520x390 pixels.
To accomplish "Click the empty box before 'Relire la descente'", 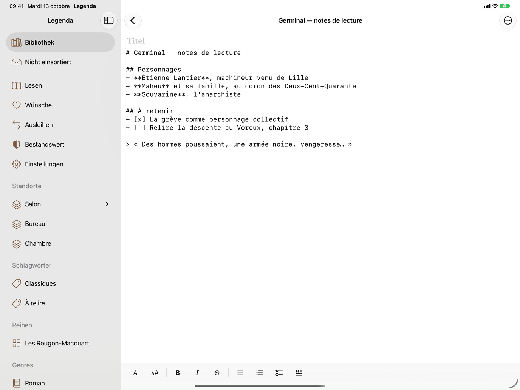I will (x=140, y=128).
